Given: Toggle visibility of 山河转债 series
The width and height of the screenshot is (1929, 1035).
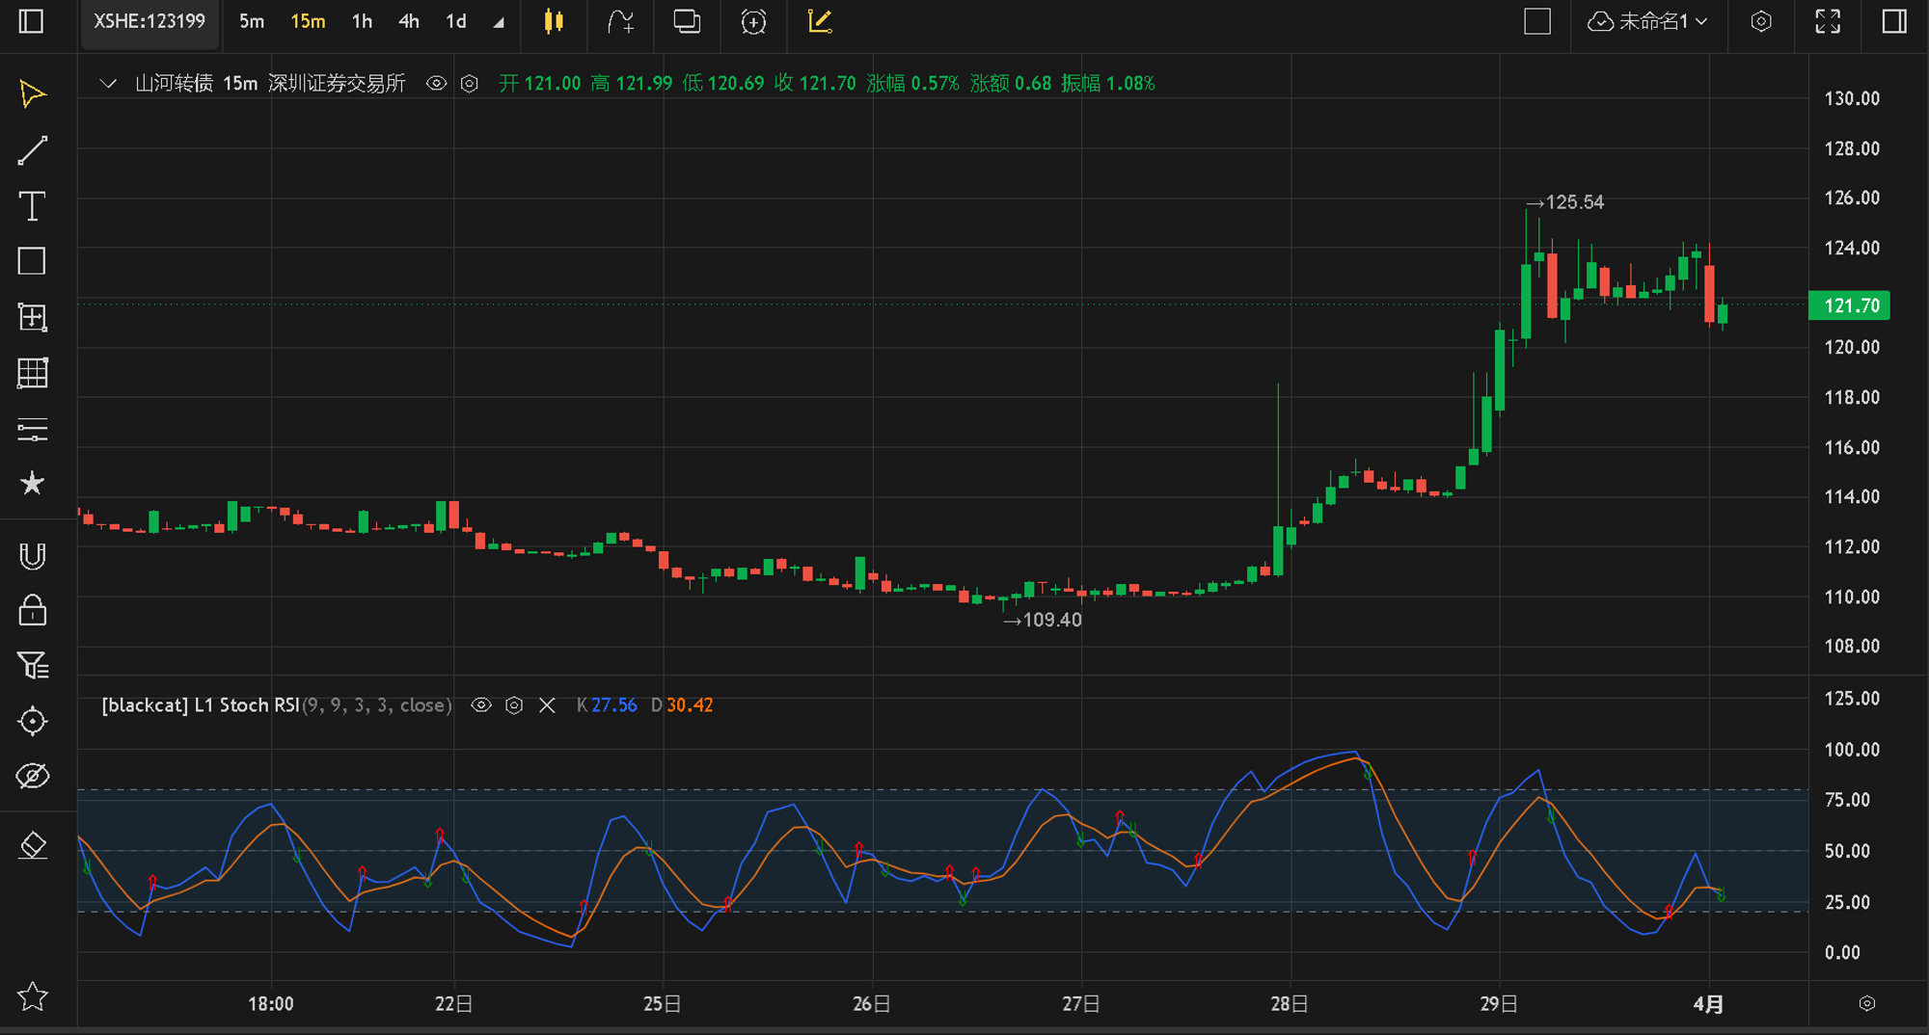Looking at the screenshot, I should [x=437, y=84].
